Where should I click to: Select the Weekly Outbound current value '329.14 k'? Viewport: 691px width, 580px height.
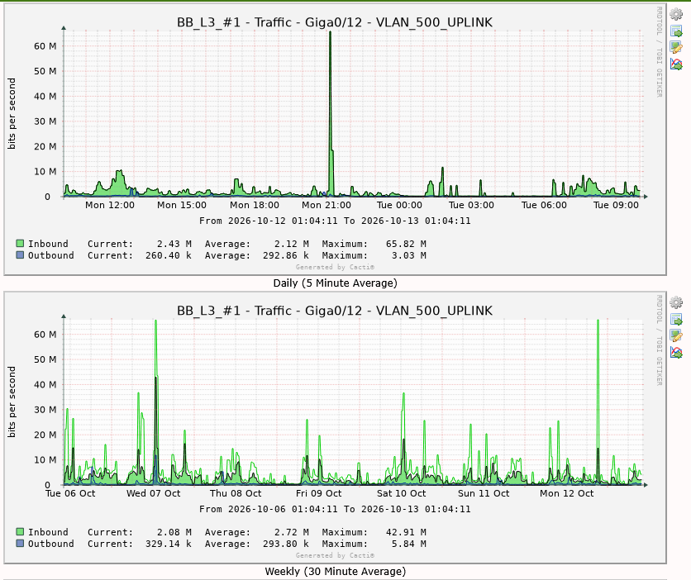pyautogui.click(x=169, y=544)
